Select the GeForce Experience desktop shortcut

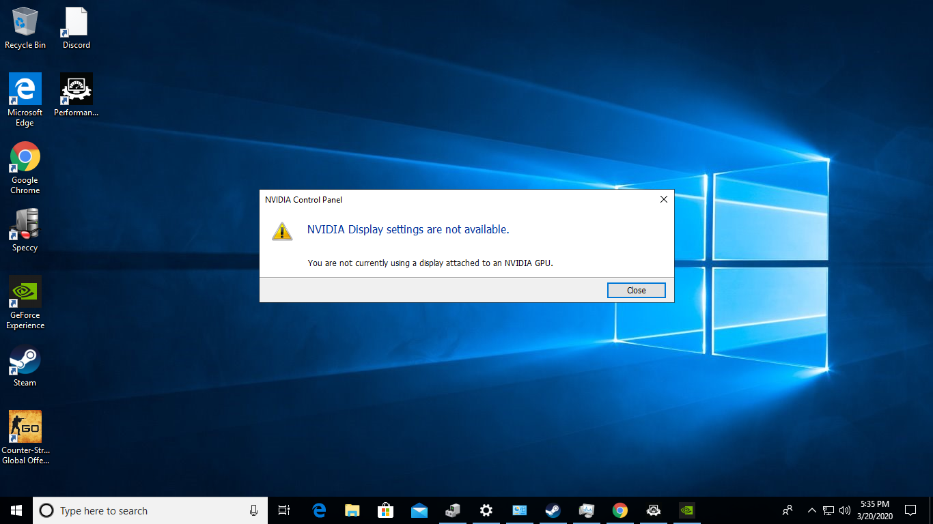pos(25,302)
